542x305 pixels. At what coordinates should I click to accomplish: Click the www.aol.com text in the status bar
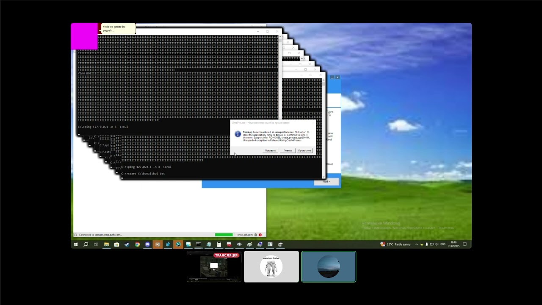[x=245, y=235]
